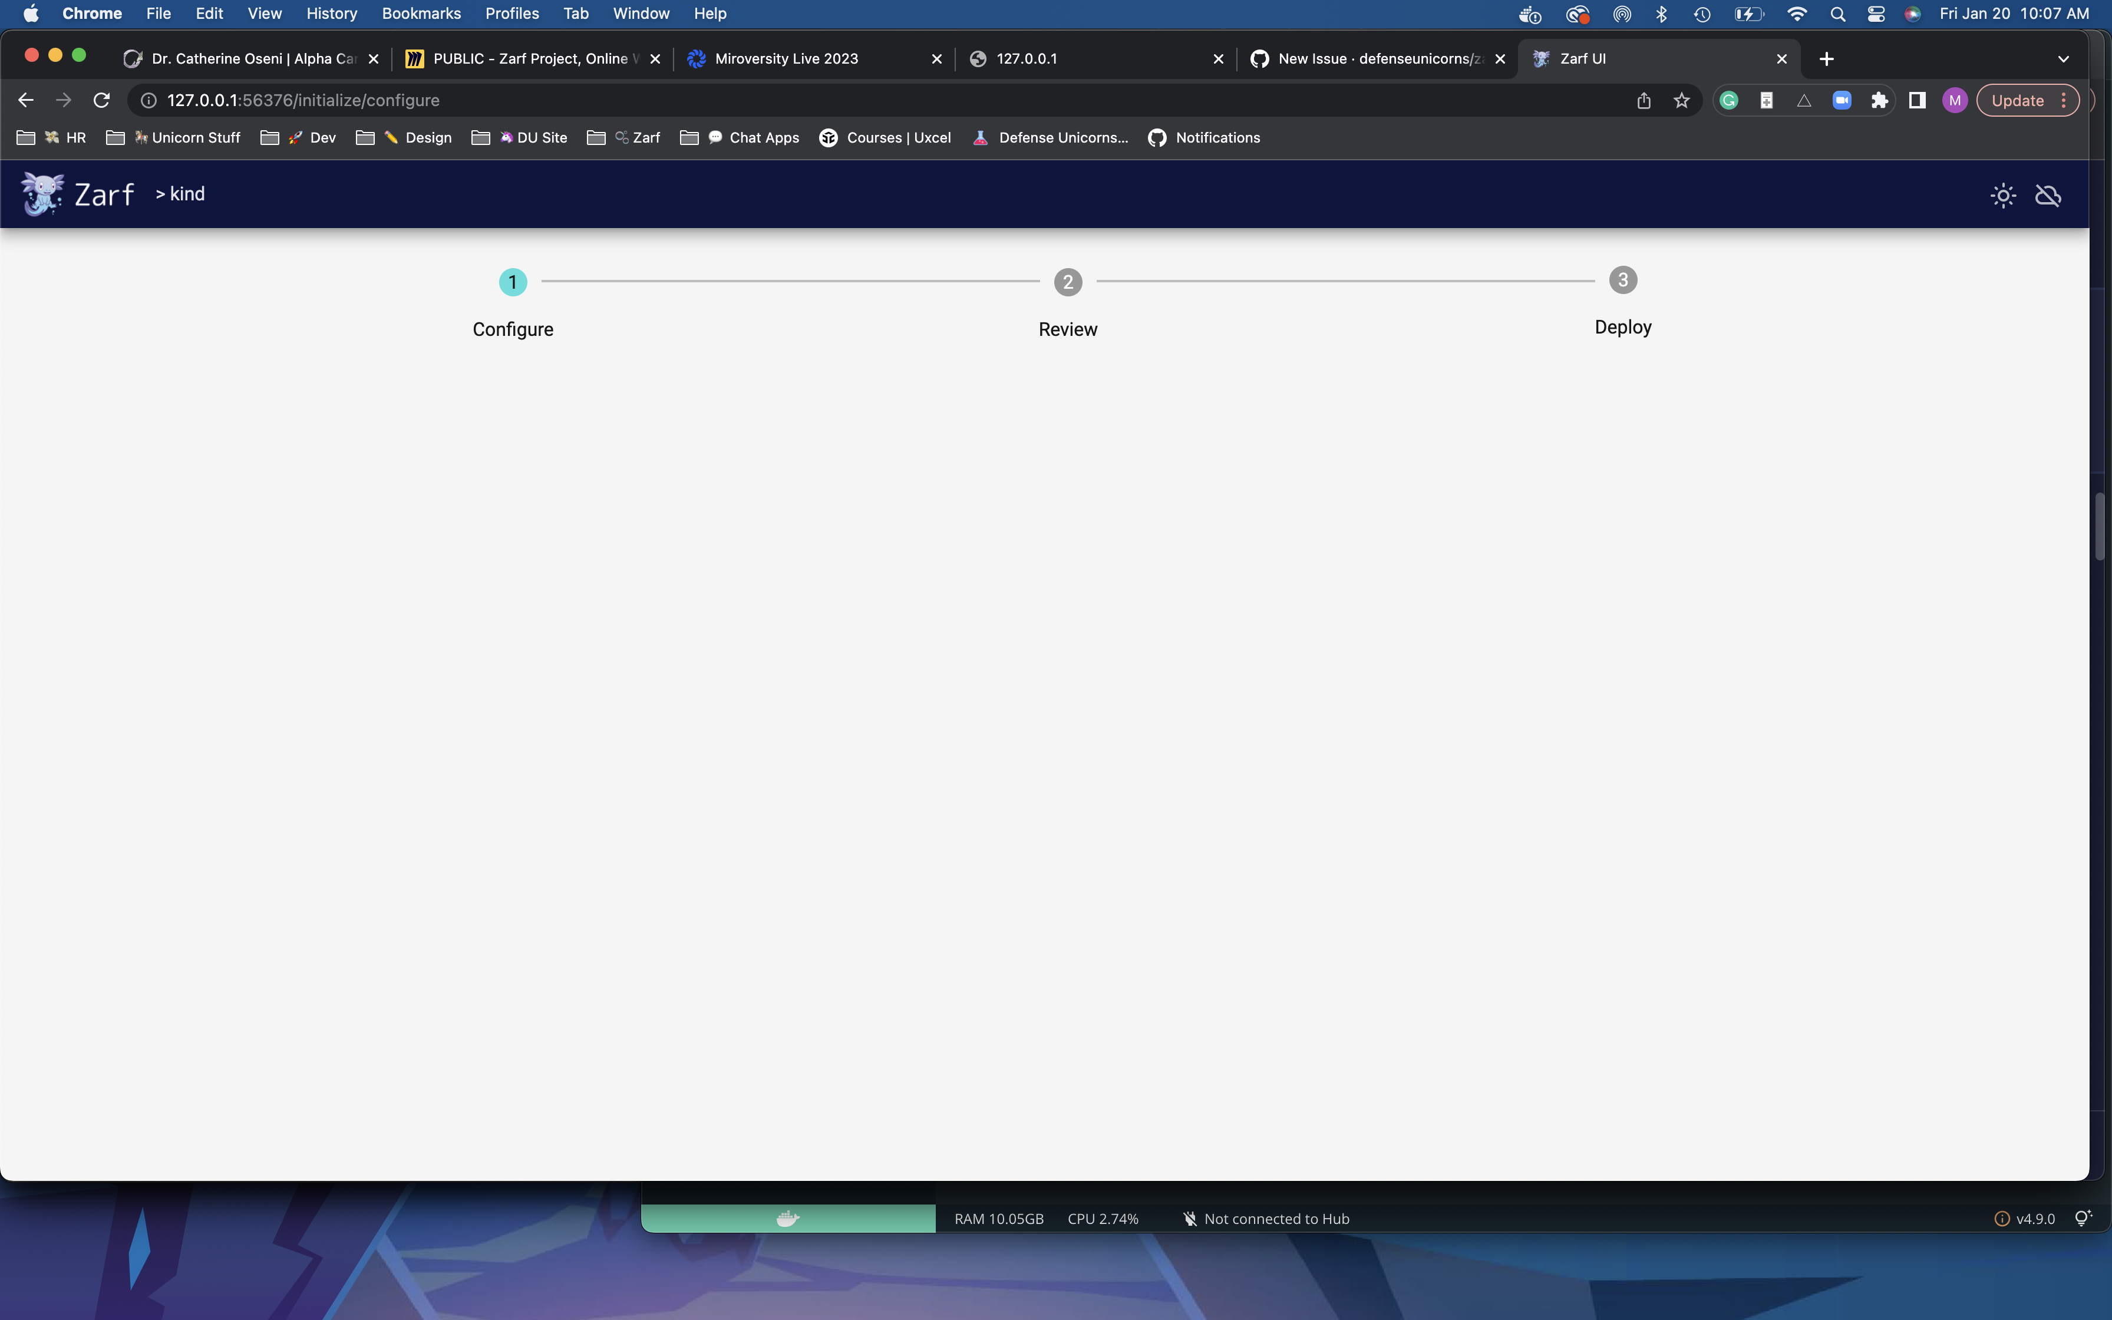The width and height of the screenshot is (2112, 1320).
Task: Open the Zoom extension
Action: click(x=1842, y=100)
